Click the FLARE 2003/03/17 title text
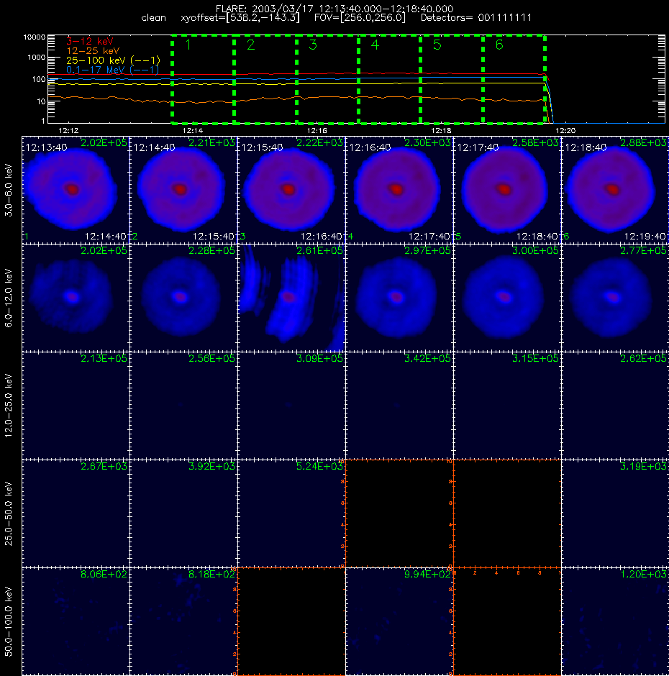This screenshot has width=669, height=676. click(334, 9)
